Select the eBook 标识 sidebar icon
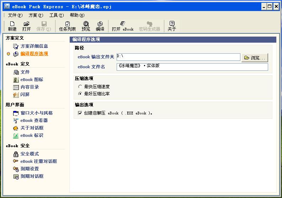The image size is (282, 198). 16,135
